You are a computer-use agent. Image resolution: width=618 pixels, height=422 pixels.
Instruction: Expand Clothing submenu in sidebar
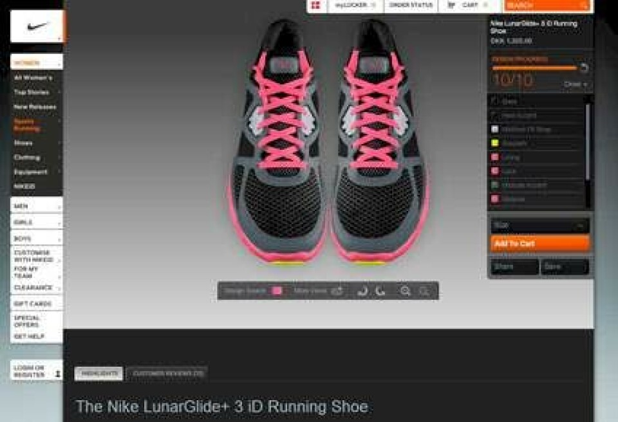click(x=36, y=157)
